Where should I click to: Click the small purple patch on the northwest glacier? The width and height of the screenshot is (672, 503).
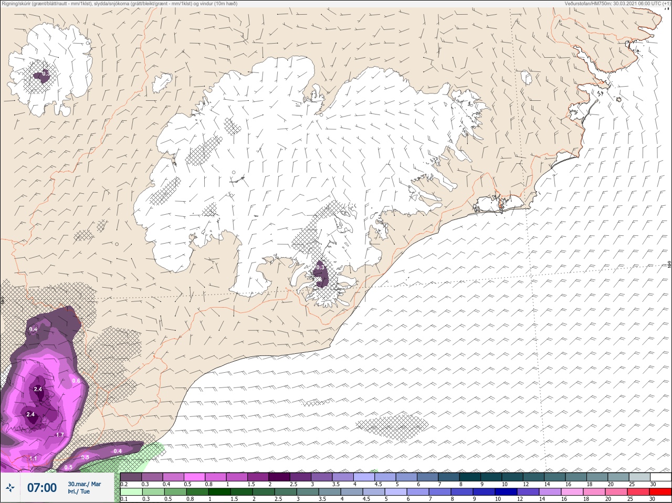click(x=42, y=76)
